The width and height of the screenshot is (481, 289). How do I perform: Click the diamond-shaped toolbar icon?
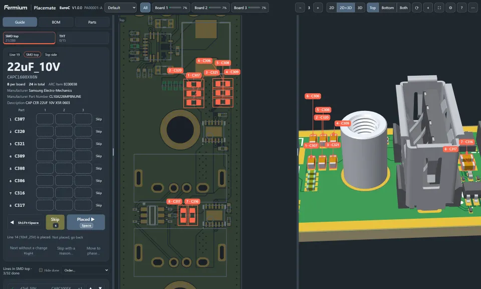point(428,8)
